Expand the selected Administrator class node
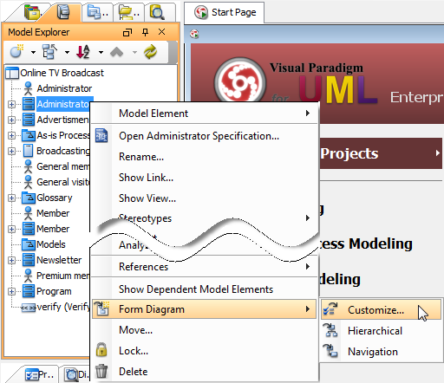This screenshot has height=383, width=444. point(11,104)
